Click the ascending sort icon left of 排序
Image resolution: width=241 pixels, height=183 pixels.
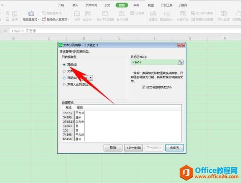click(x=8, y=13)
